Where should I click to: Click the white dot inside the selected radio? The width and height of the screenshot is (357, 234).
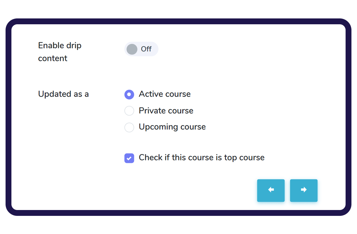(129, 94)
